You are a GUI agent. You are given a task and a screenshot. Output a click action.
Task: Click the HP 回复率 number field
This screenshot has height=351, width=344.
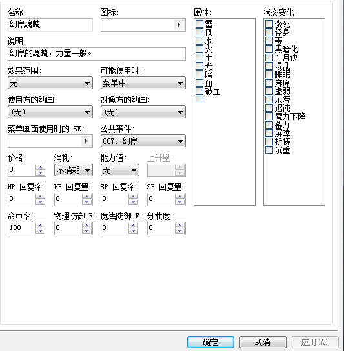(x=22, y=199)
